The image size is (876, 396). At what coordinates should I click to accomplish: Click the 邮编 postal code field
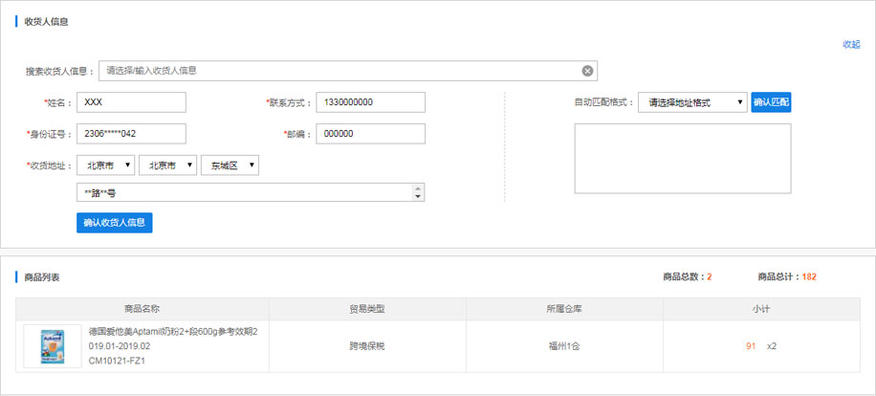(x=370, y=134)
